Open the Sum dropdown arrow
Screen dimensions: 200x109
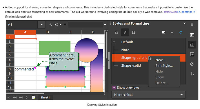pyautogui.click(x=61, y=25)
